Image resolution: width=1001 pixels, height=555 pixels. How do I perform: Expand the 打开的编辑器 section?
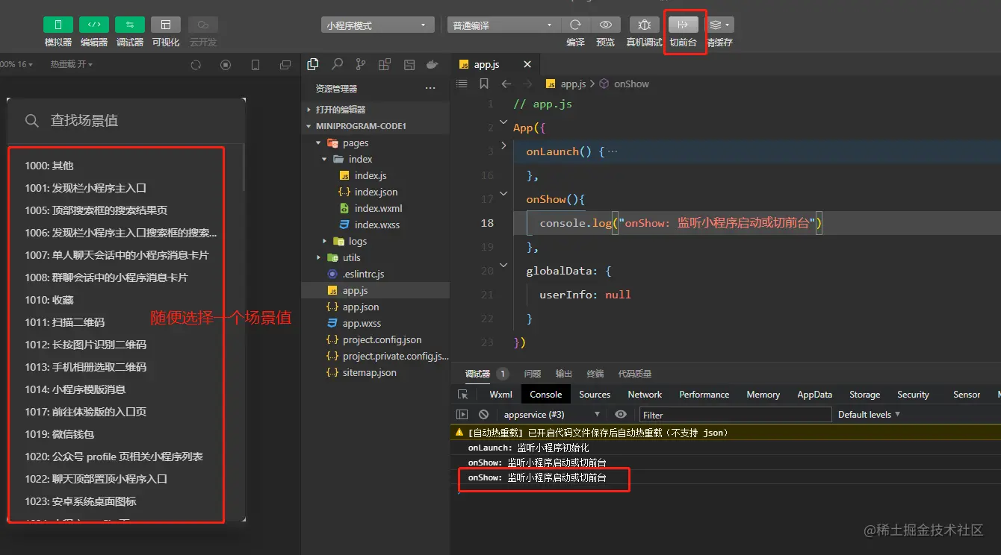(375, 110)
